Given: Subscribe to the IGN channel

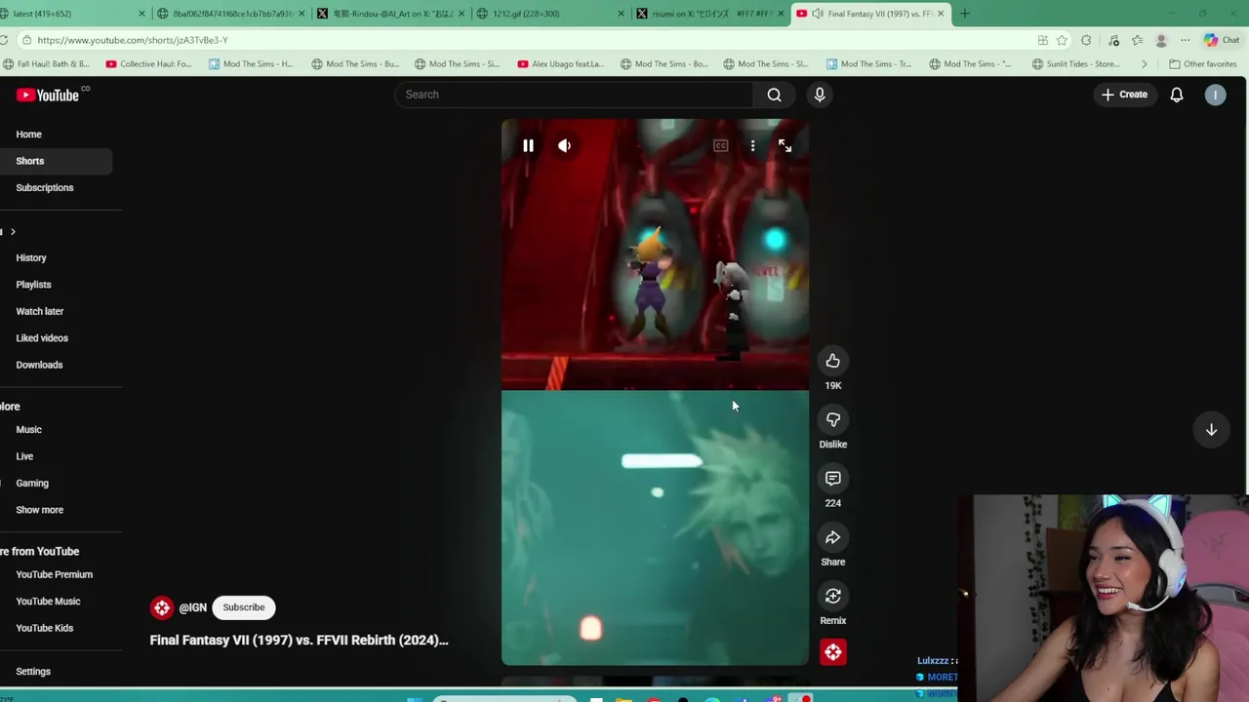Looking at the screenshot, I should pos(243,607).
